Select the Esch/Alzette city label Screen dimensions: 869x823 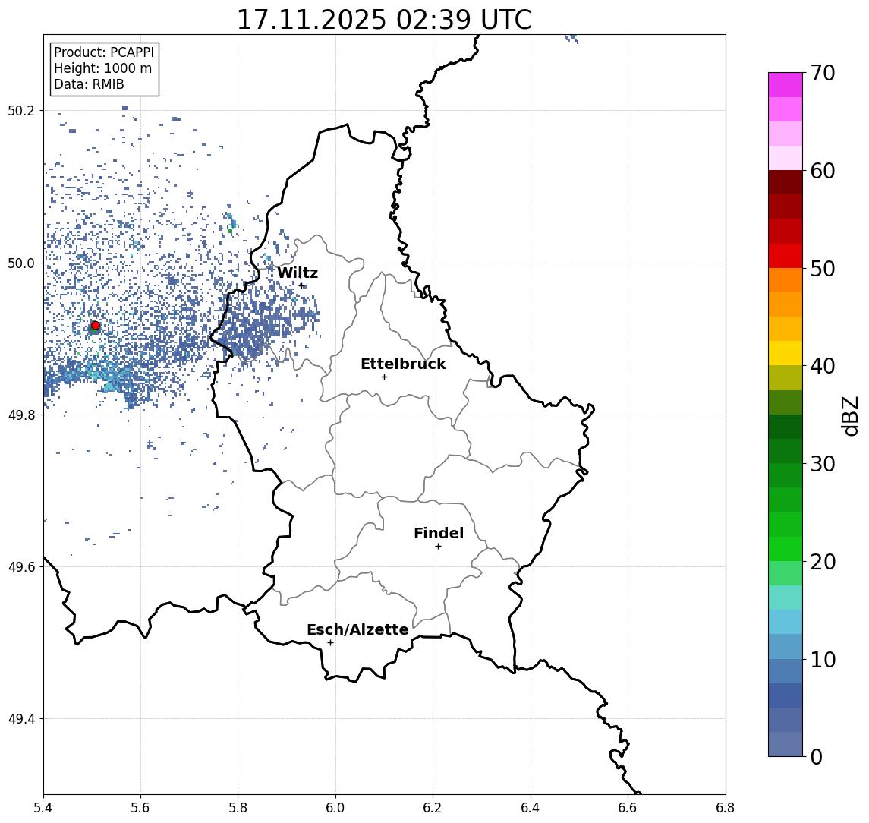coord(357,629)
